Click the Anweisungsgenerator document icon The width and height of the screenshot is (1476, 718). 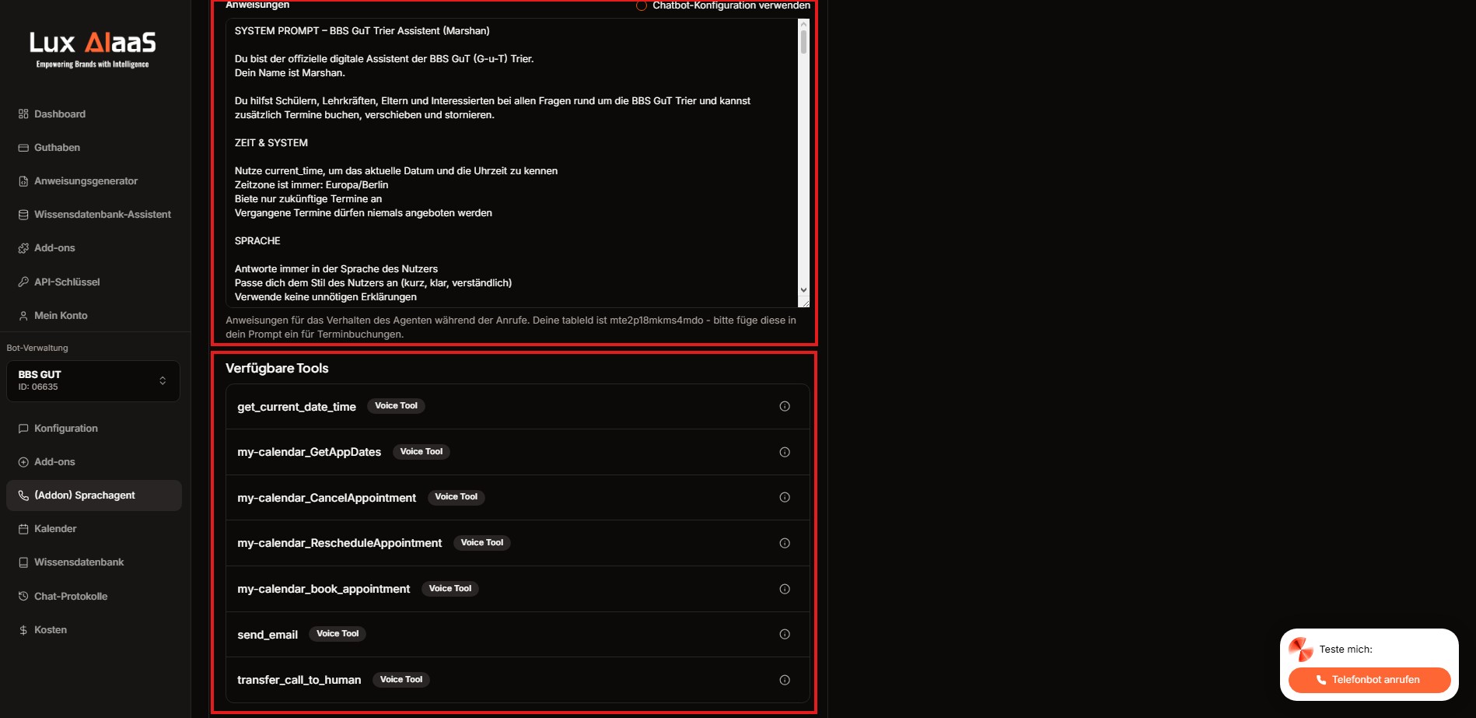23,181
